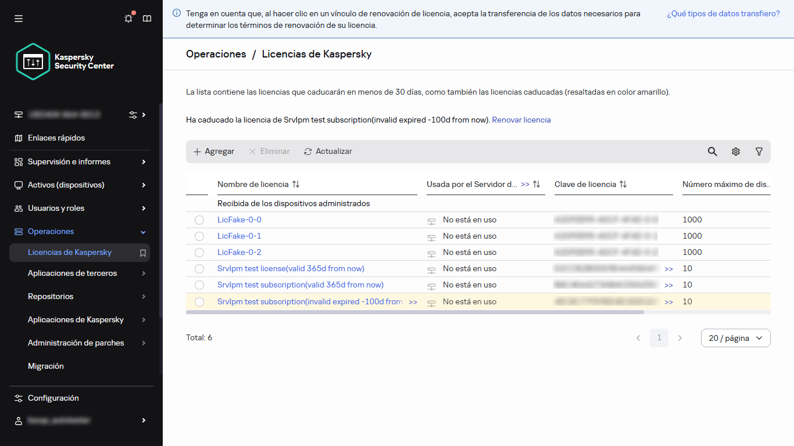Open the column settings gear icon
The height and width of the screenshot is (446, 794).
point(735,151)
